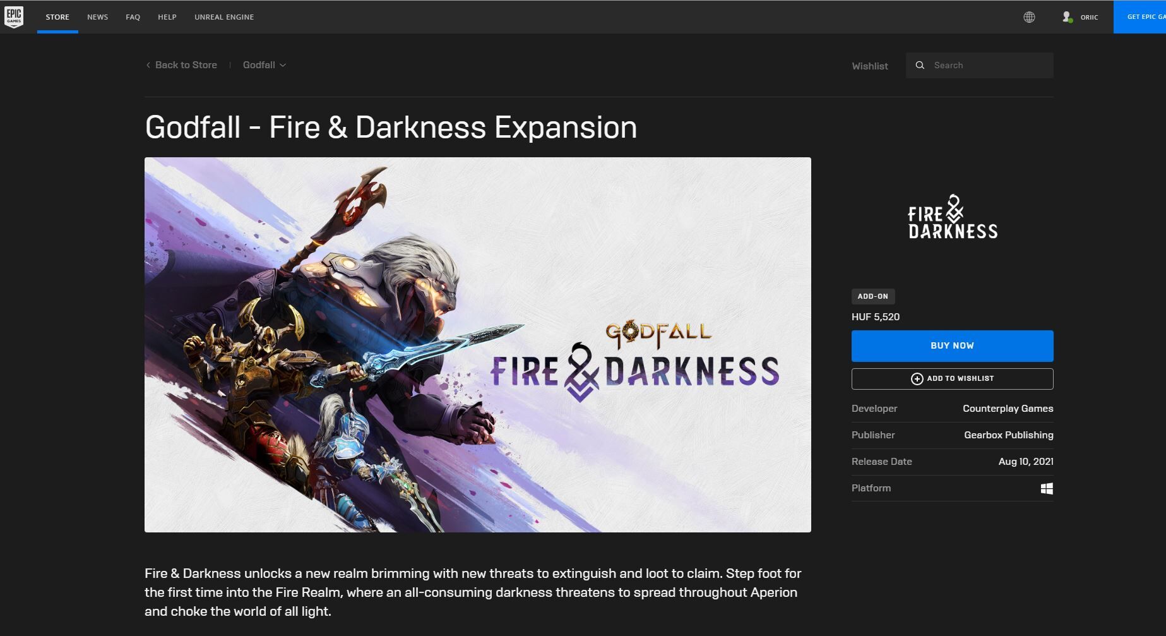Open the language globe icon

[1029, 17]
